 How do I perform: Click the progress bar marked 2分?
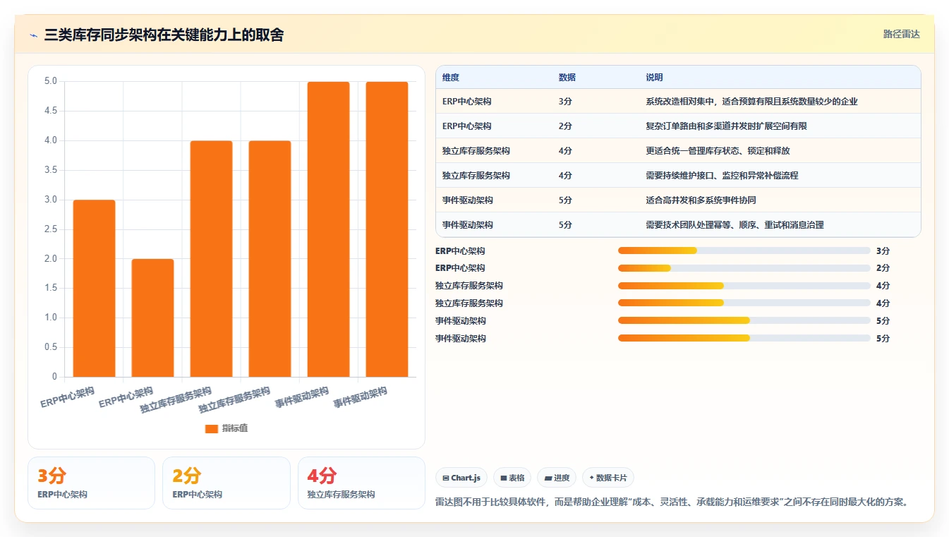(744, 268)
